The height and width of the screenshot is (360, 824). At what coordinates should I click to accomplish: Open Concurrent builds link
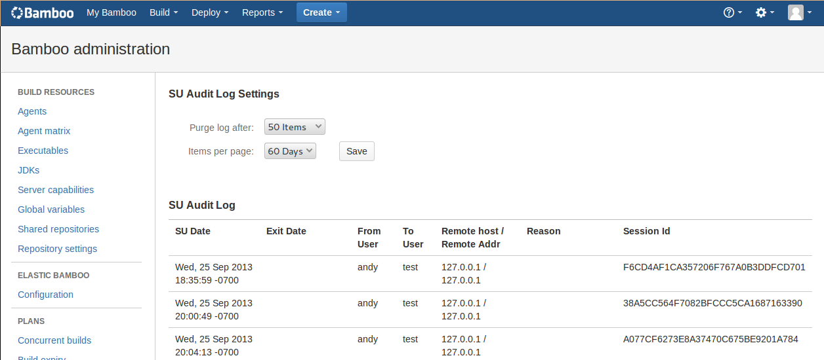54,340
